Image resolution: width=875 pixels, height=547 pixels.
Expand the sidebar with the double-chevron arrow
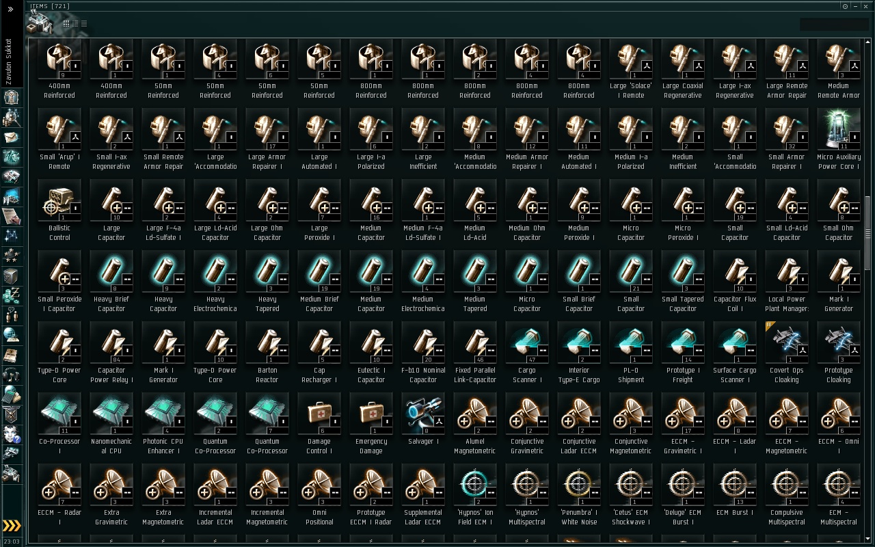coord(11,10)
